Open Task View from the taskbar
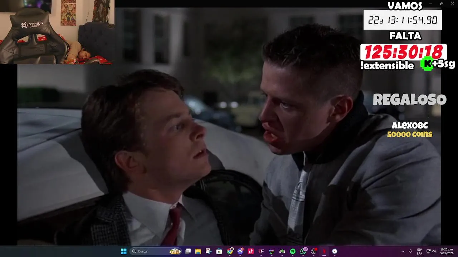The height and width of the screenshot is (257, 458). [188, 251]
